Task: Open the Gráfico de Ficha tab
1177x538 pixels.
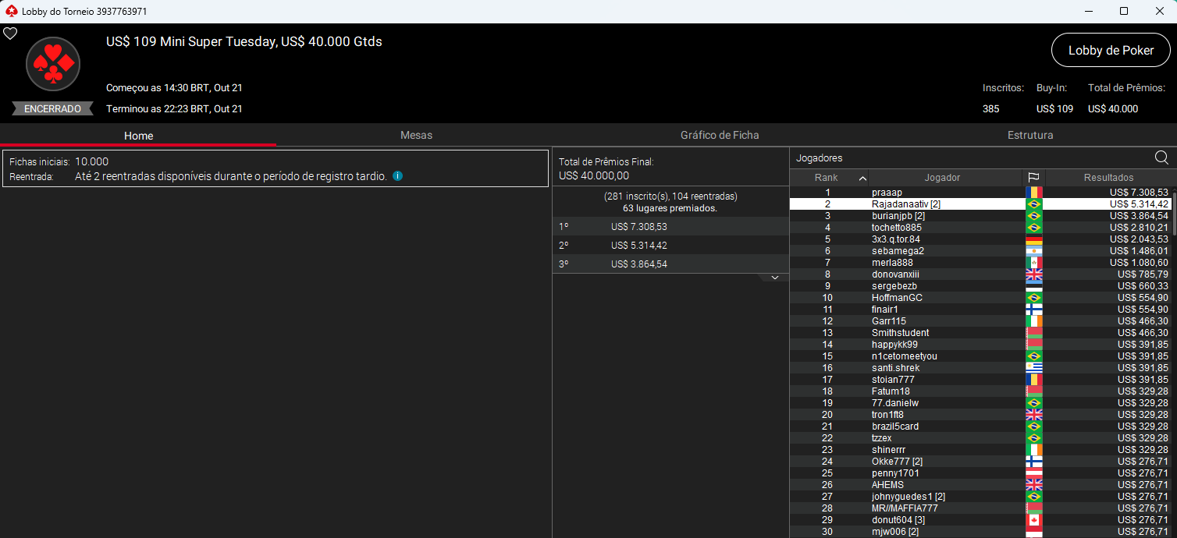Action: 719,135
